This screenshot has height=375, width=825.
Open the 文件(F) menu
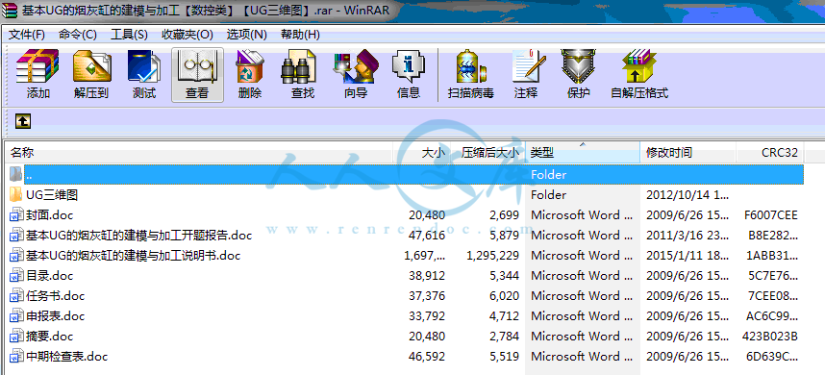27,35
